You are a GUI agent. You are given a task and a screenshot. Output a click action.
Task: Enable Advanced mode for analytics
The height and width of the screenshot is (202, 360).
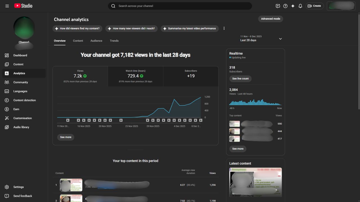[x=270, y=19]
